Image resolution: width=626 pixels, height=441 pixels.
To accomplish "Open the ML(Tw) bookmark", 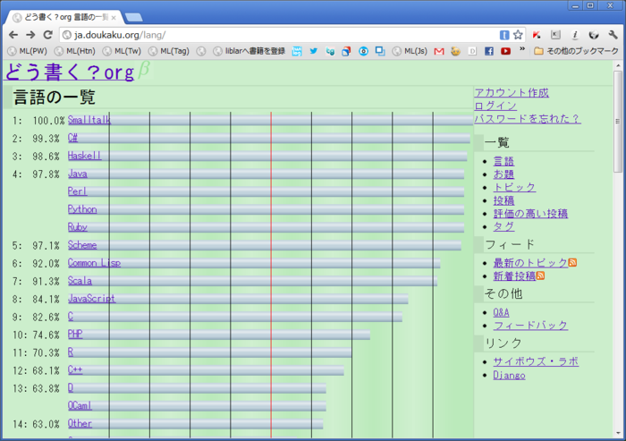I will 122,51.
